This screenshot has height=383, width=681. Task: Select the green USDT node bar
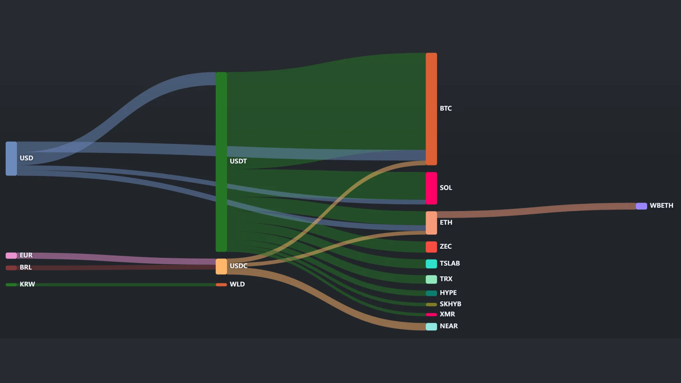coord(221,162)
